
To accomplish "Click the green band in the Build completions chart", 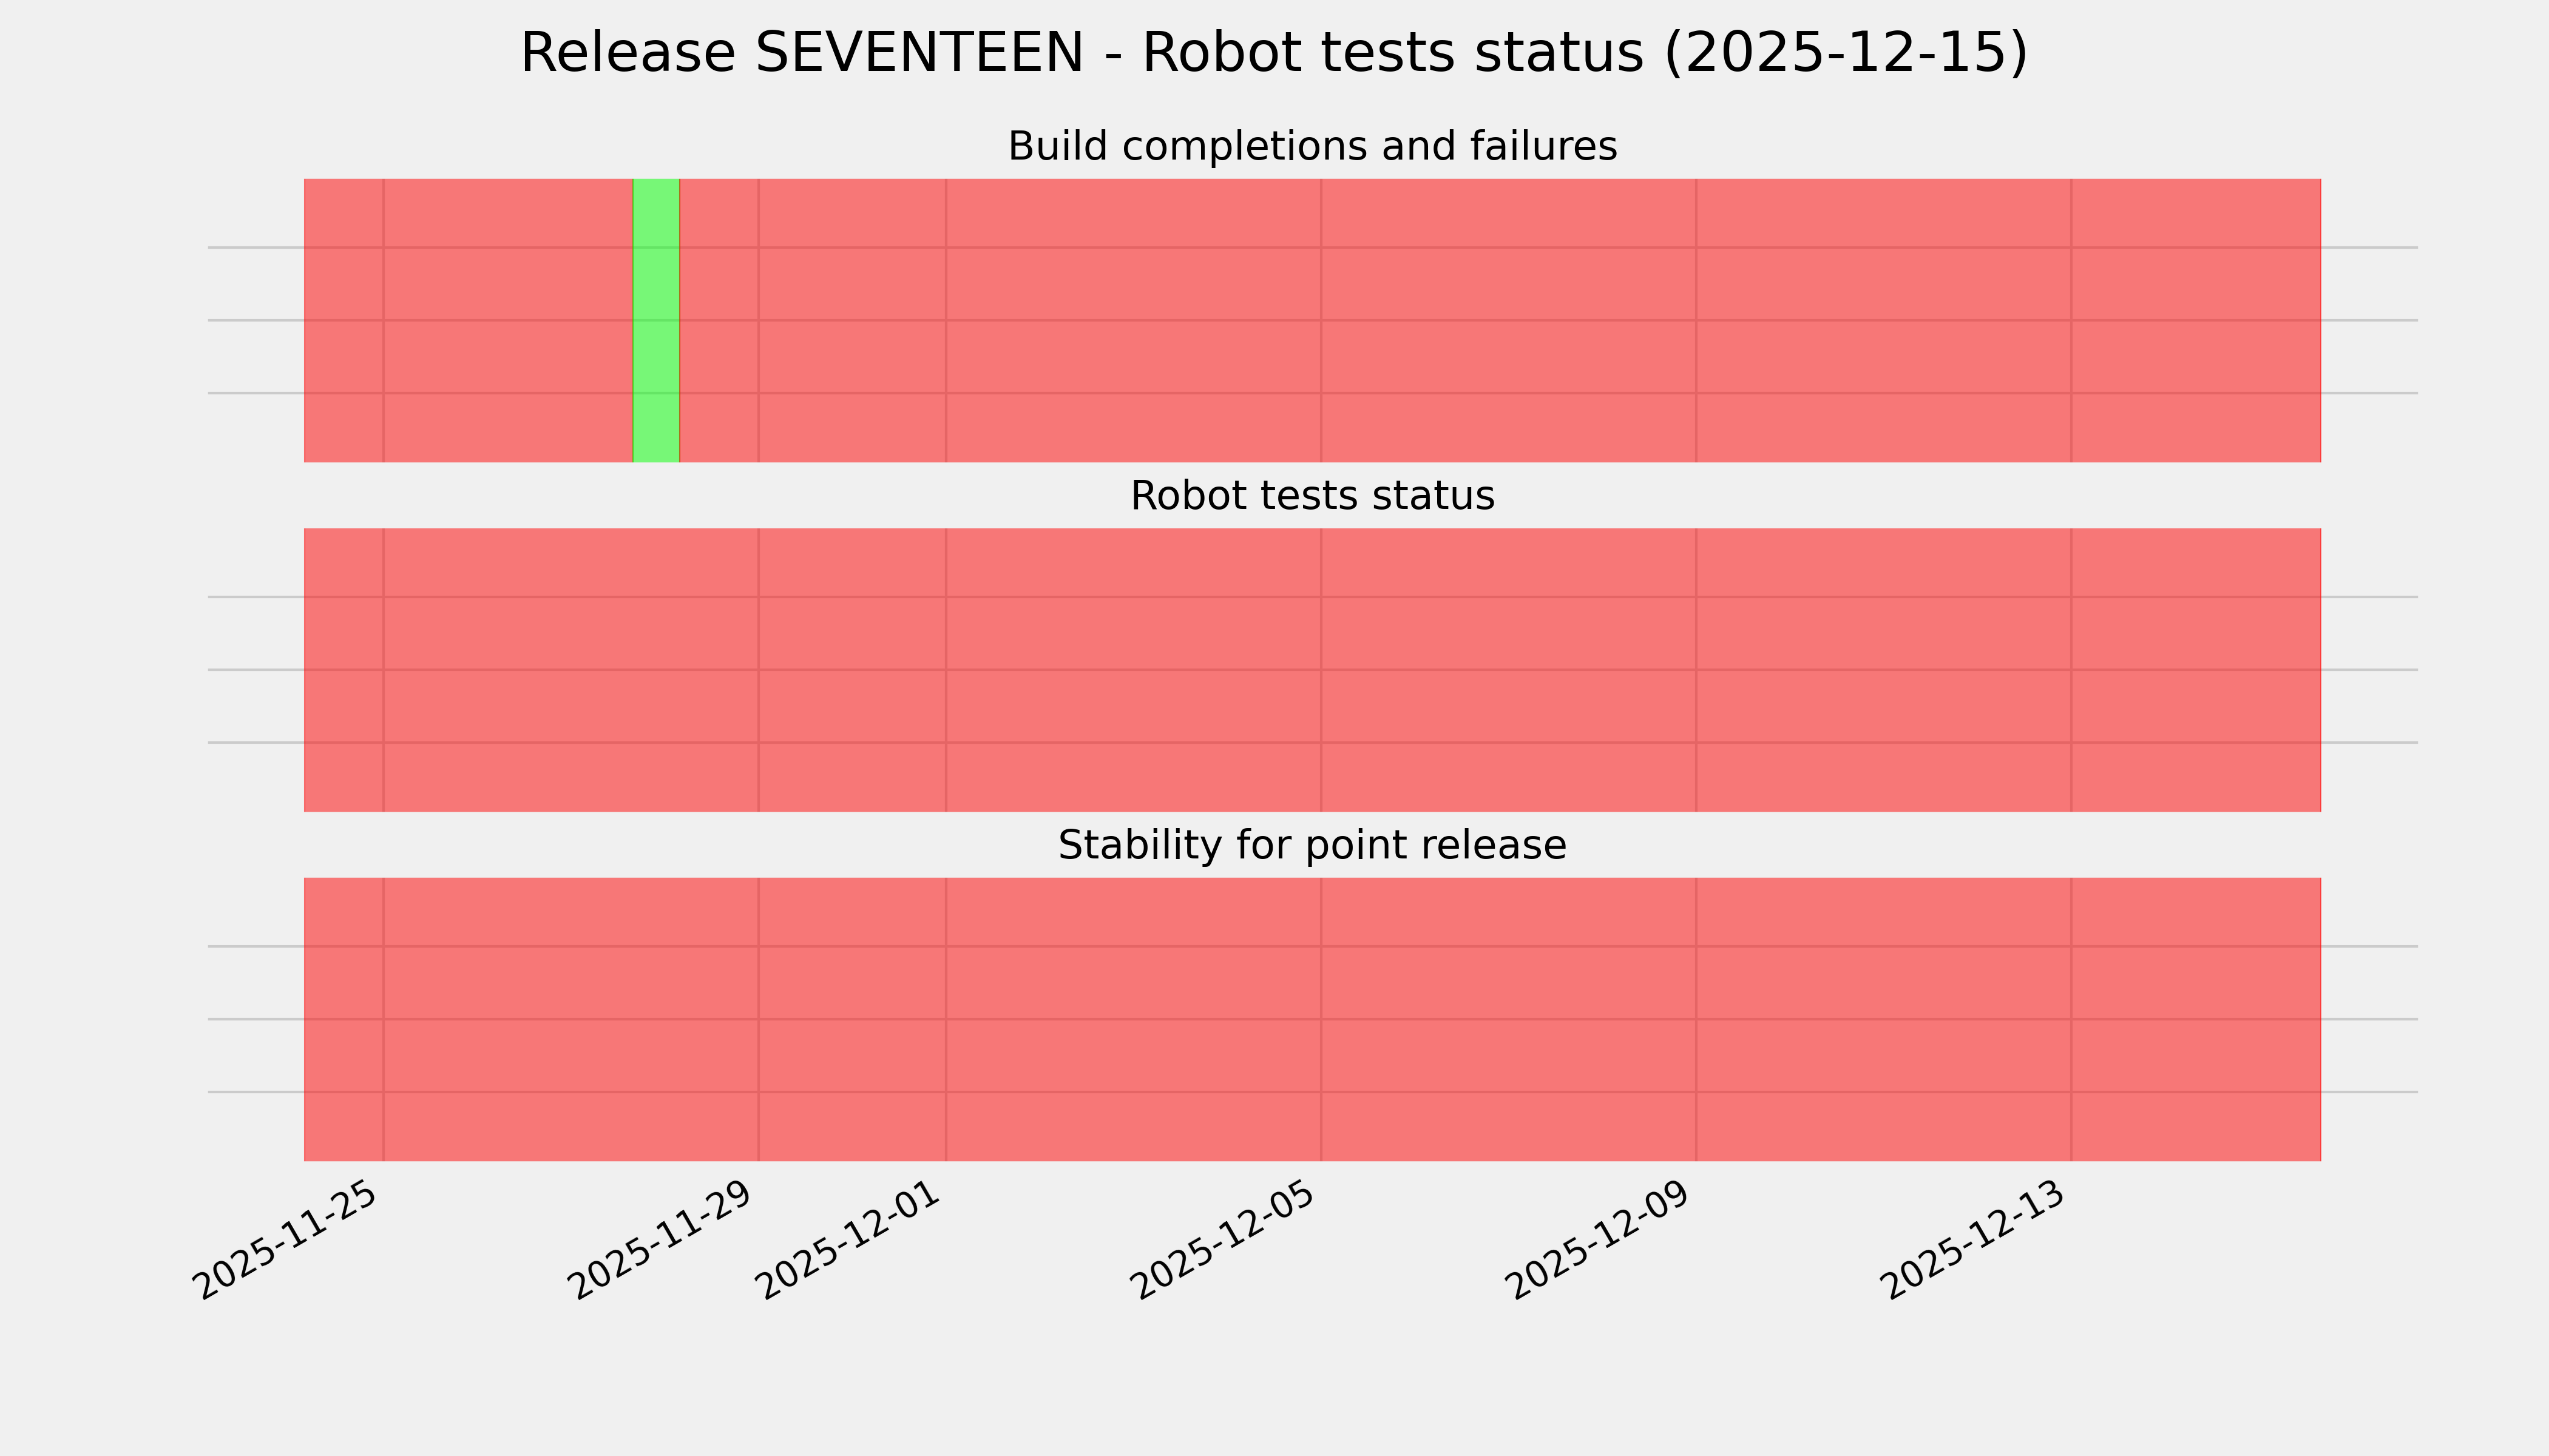I will point(656,320).
